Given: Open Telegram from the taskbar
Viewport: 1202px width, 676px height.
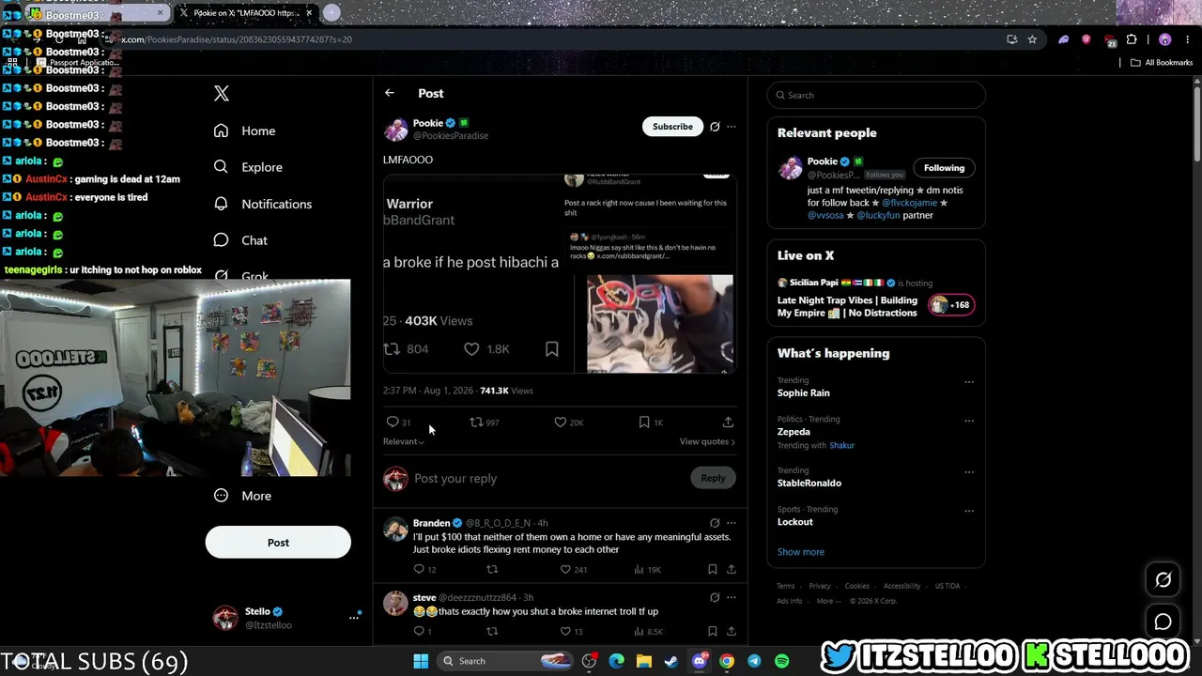Looking at the screenshot, I should point(754,661).
